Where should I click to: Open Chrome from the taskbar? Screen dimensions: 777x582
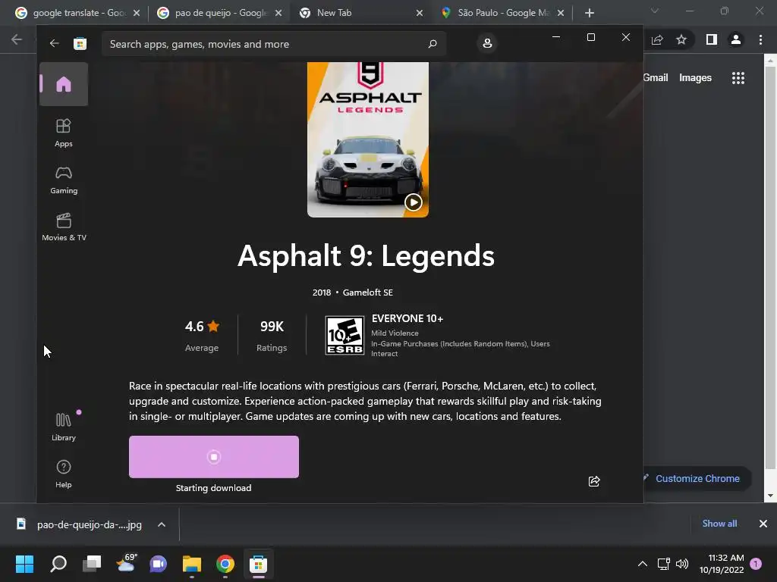225,564
